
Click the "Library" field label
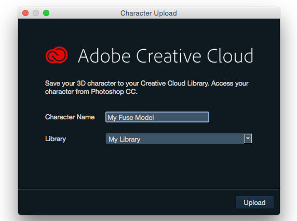pyautogui.click(x=56, y=139)
